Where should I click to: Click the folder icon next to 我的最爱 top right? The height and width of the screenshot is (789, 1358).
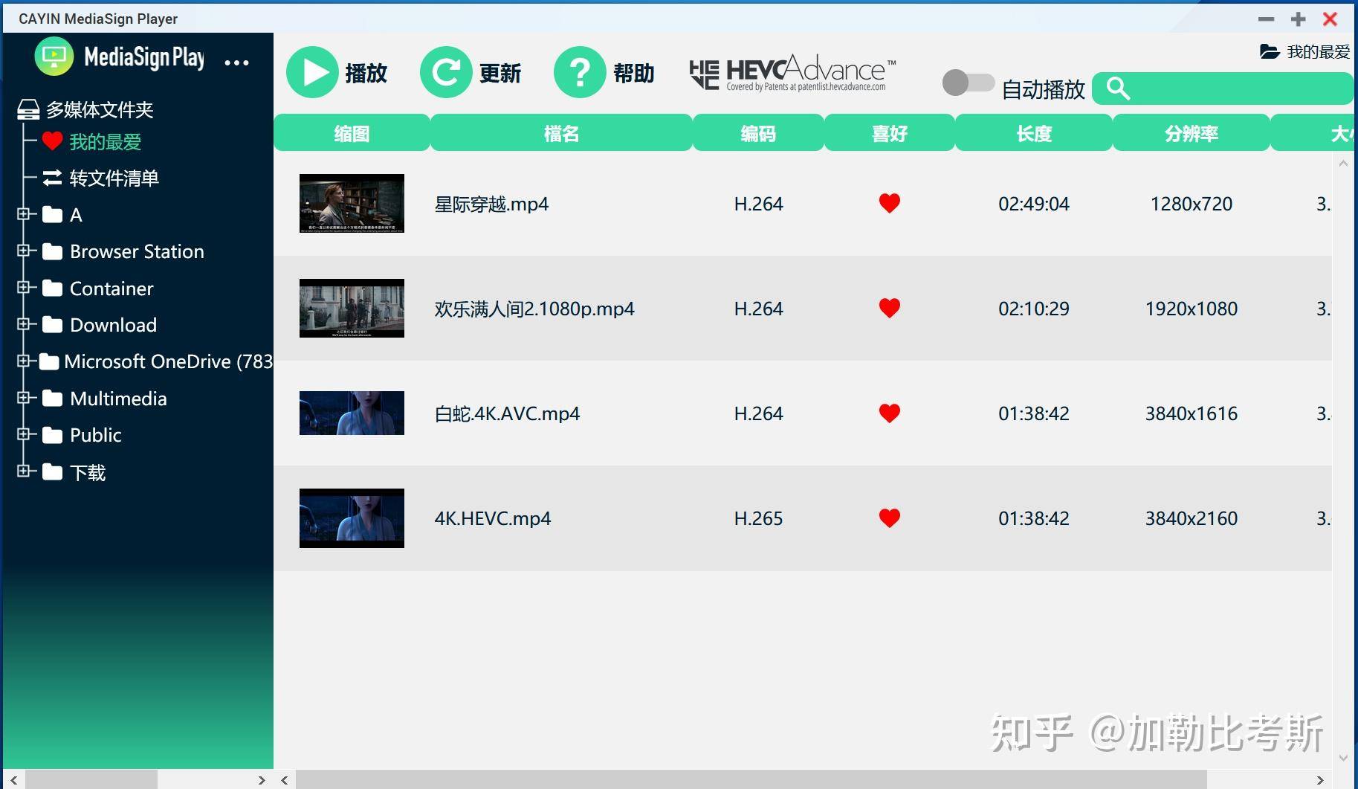point(1270,51)
